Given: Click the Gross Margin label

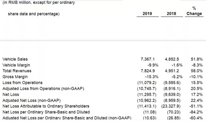Looking at the screenshot, I should pyautogui.click(x=15, y=77).
